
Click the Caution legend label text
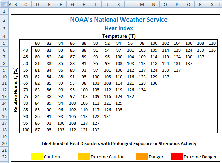click(52, 157)
